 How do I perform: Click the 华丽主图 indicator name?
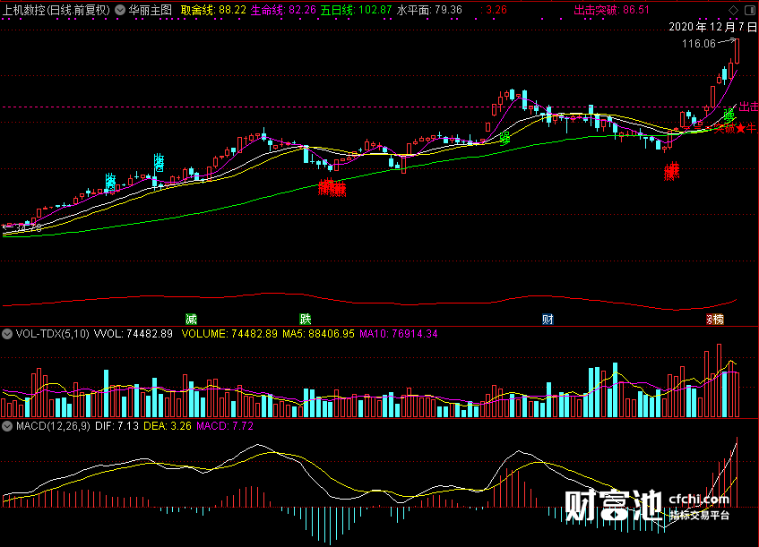pos(150,10)
